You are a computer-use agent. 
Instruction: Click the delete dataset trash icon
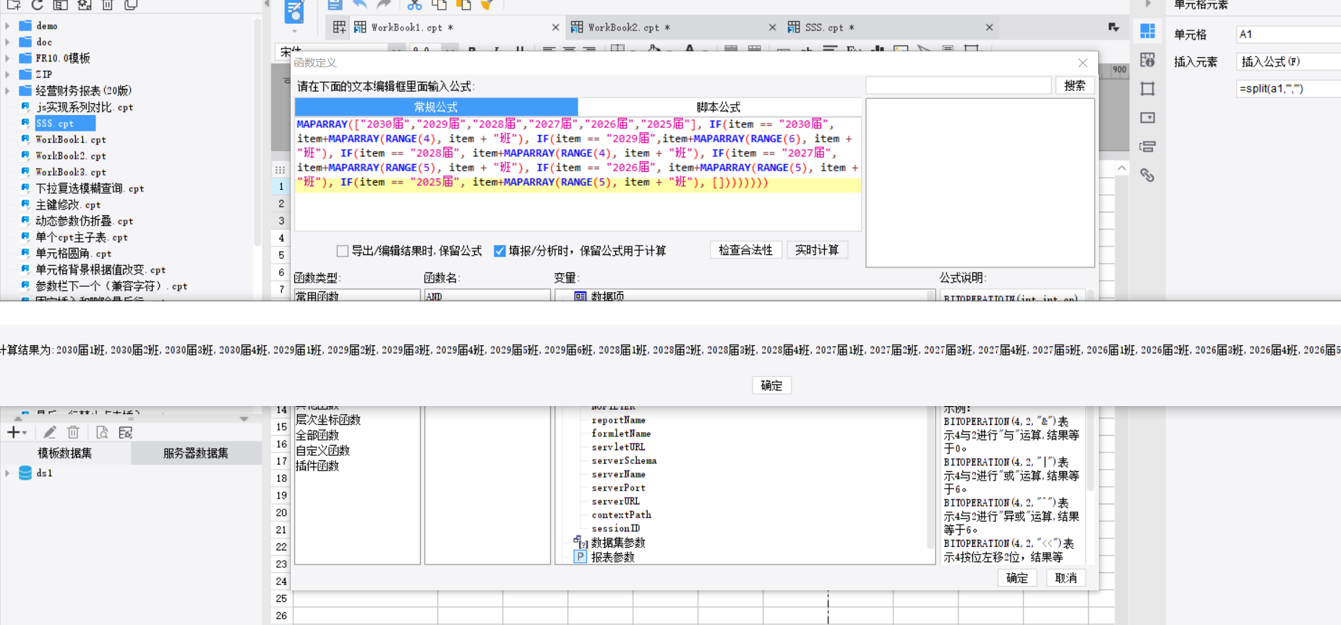coord(73,432)
